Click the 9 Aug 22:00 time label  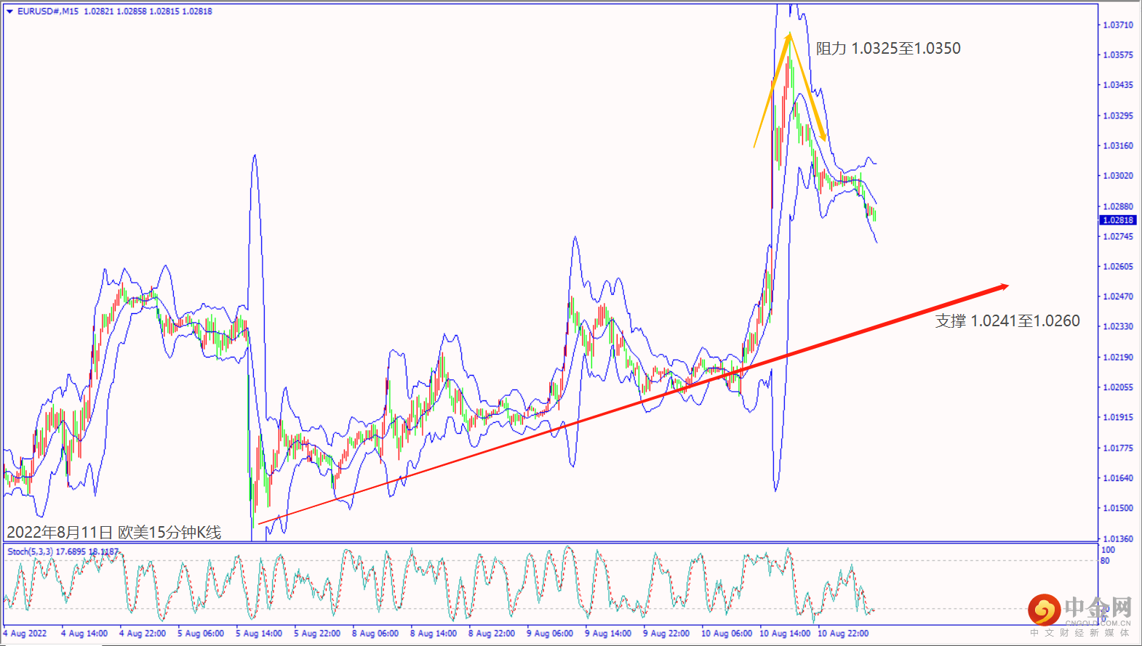666,634
